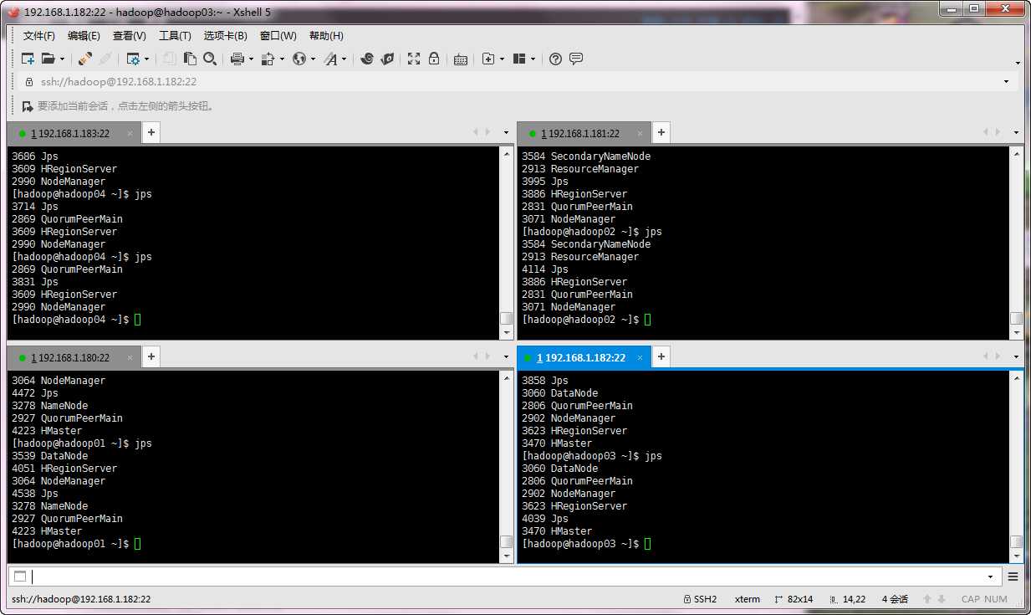
Task: Click the tab layout arrangement icon
Action: coord(519,59)
